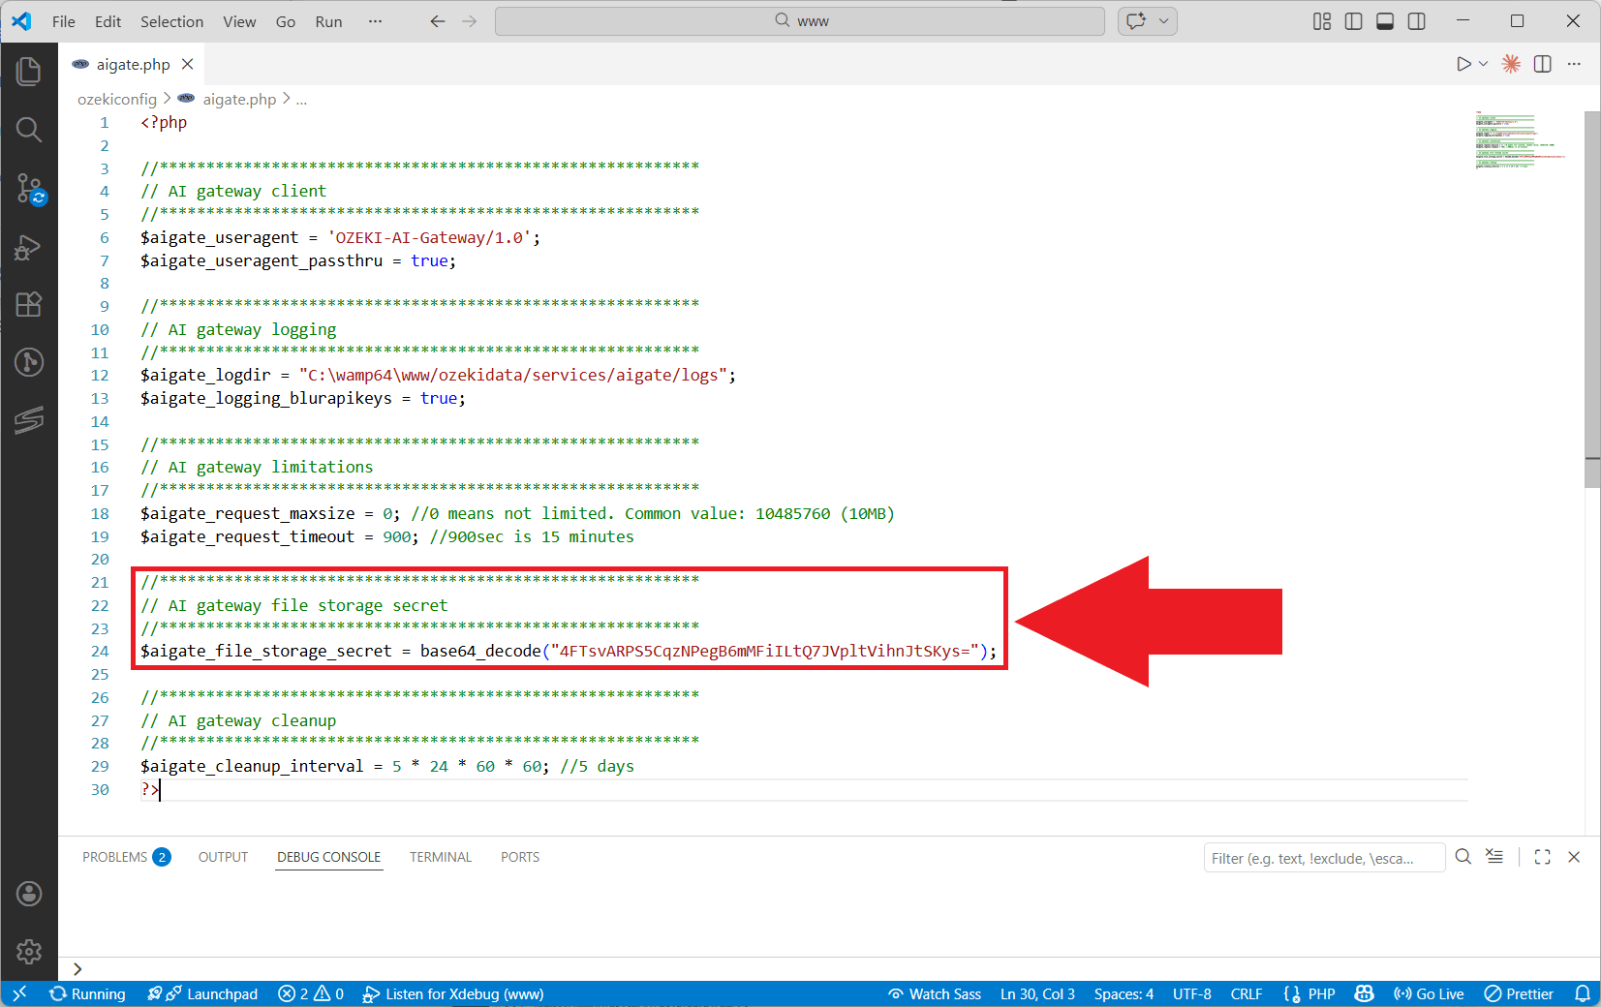The width and height of the screenshot is (1601, 1007).
Task: Switch to the TERMINAL panel tab
Action: click(x=441, y=857)
